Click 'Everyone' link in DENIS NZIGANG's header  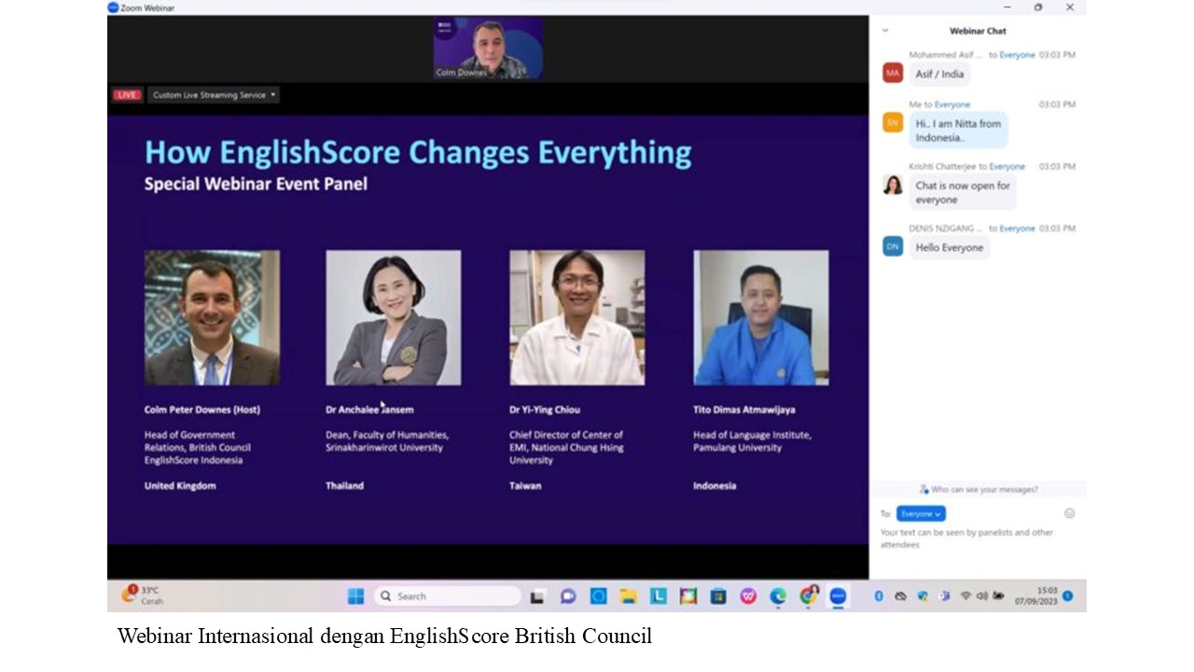1017,228
